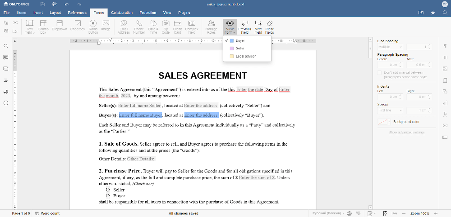Expand the Special First line dropdown
This screenshot has width=451, height=217.
[390, 110]
